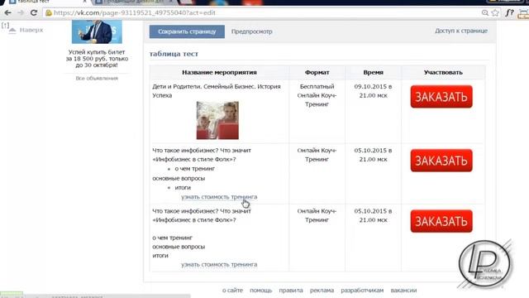Image resolution: width=529 pixels, height=298 pixels.
Task: Open the Предпросмотр tab
Action: click(251, 31)
